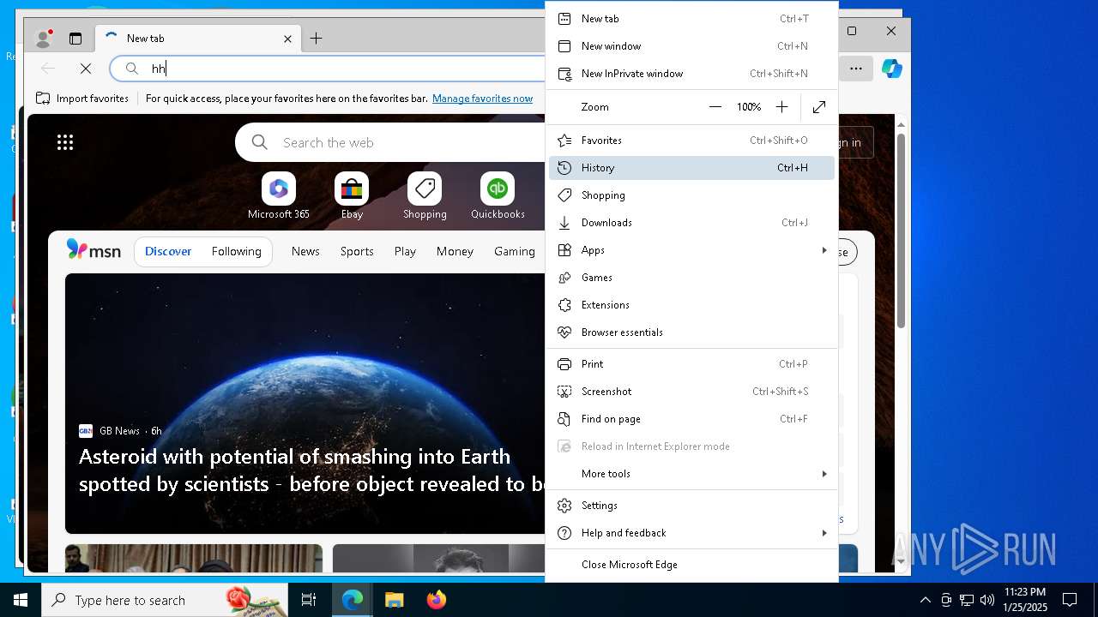Choose Close Microsoft Edge
Screen dimensions: 1098x617
[691, 565]
